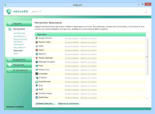
Task: Click the Настройки gear icon
Action: pos(10,29)
